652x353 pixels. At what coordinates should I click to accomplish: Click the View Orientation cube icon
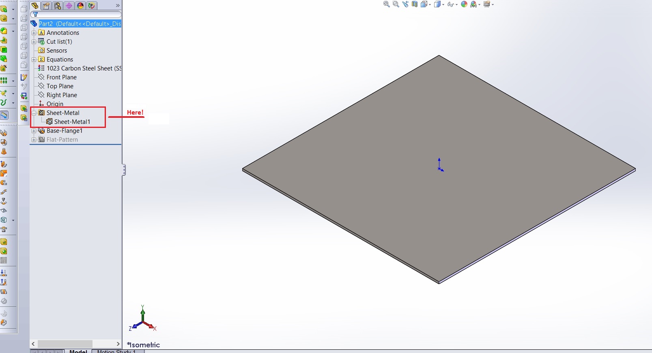coord(424,4)
